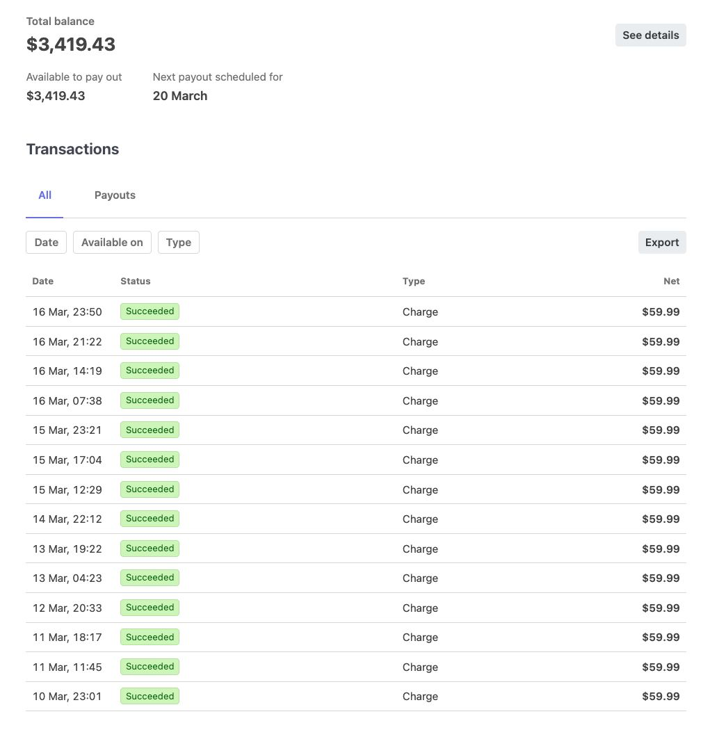Screen dimensions: 710x730
Task: Click the Type column header
Action: pyautogui.click(x=413, y=281)
